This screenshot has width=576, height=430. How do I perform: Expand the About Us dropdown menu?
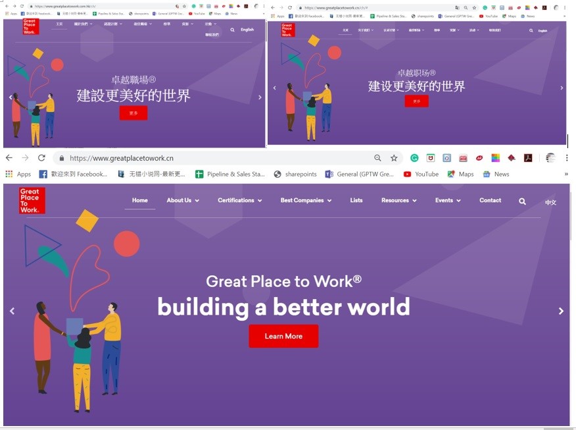183,200
